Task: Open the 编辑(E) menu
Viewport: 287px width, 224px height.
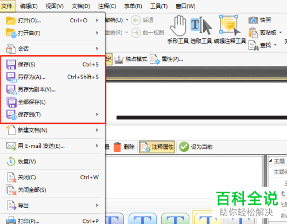Action: [29, 6]
